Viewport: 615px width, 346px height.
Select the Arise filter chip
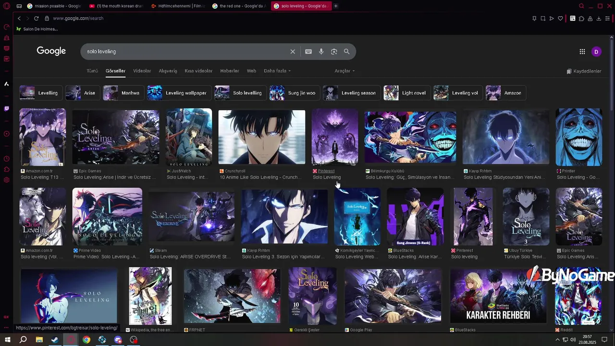[83, 93]
